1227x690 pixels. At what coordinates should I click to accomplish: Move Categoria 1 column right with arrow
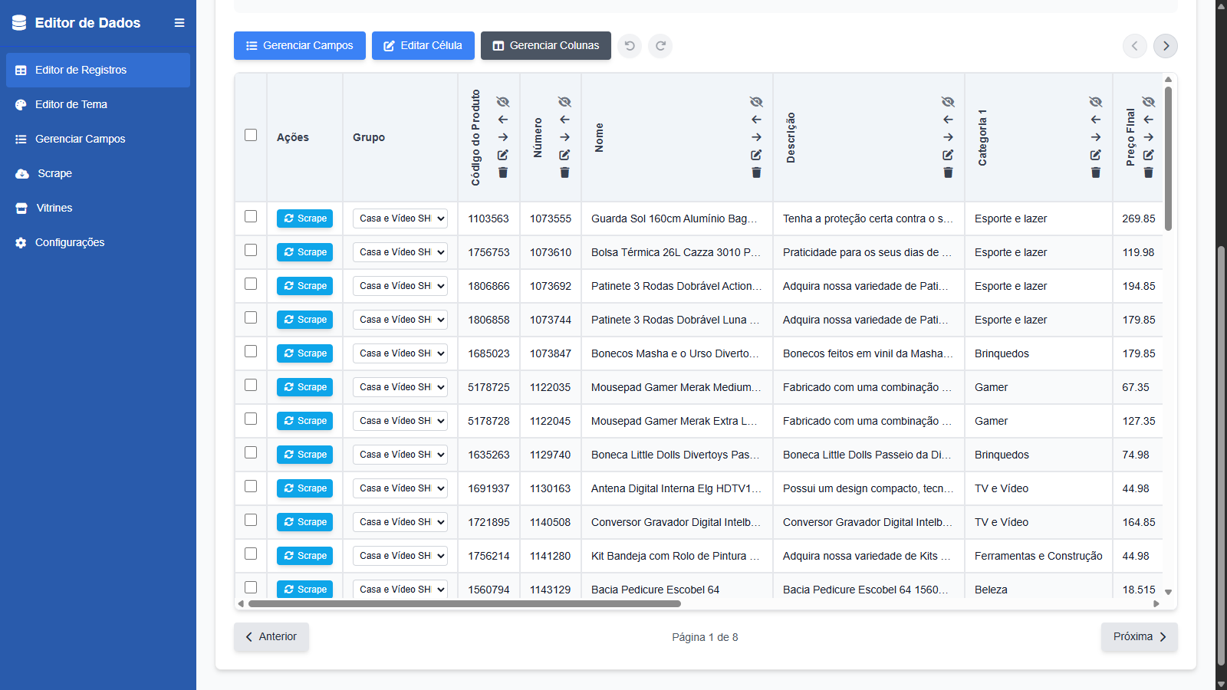point(1095,137)
